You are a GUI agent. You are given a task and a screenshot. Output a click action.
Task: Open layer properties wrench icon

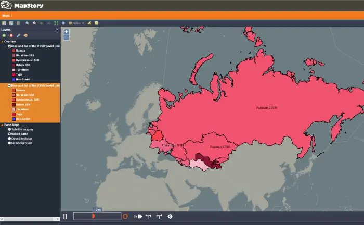point(18,35)
